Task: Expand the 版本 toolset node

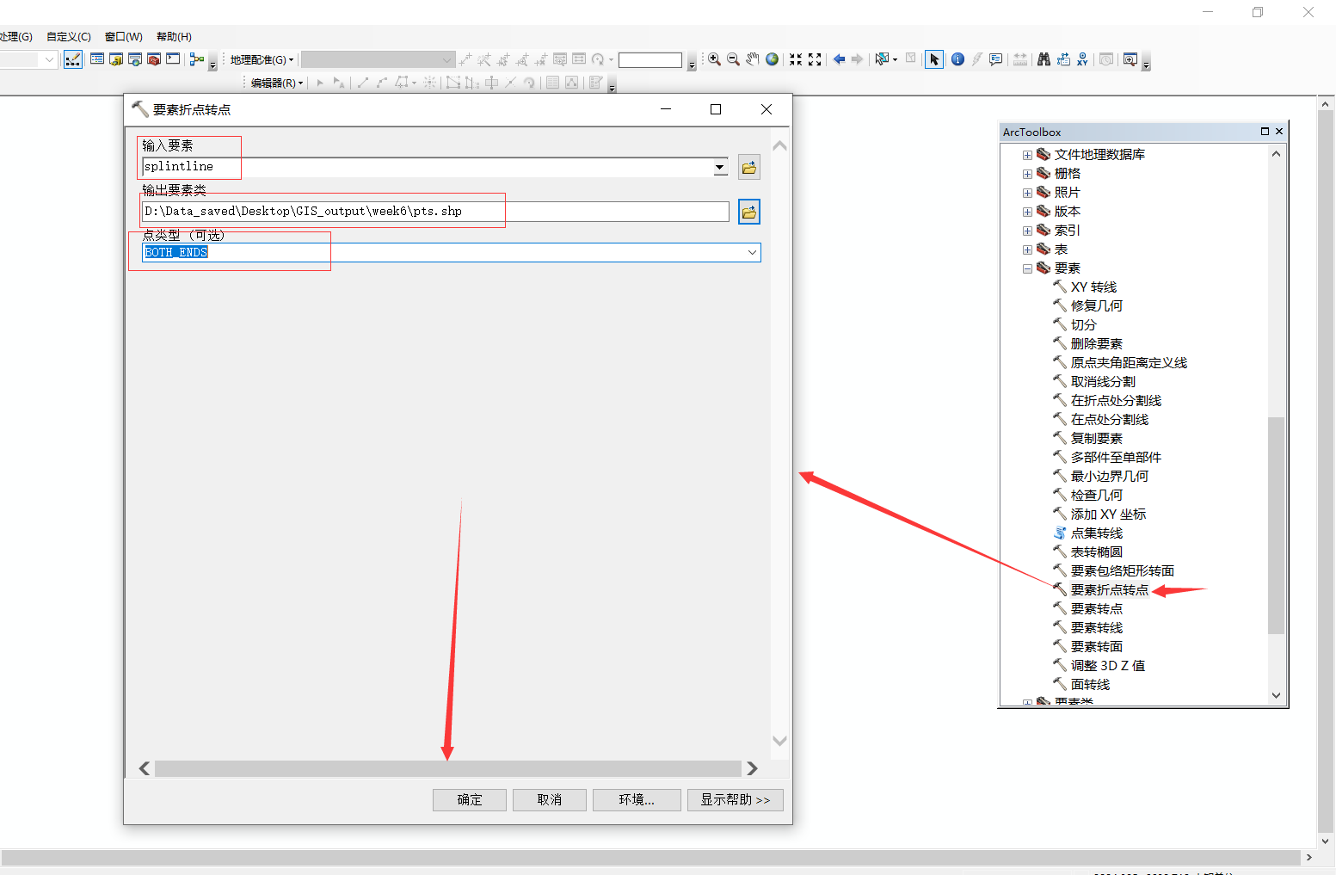Action: (1027, 212)
